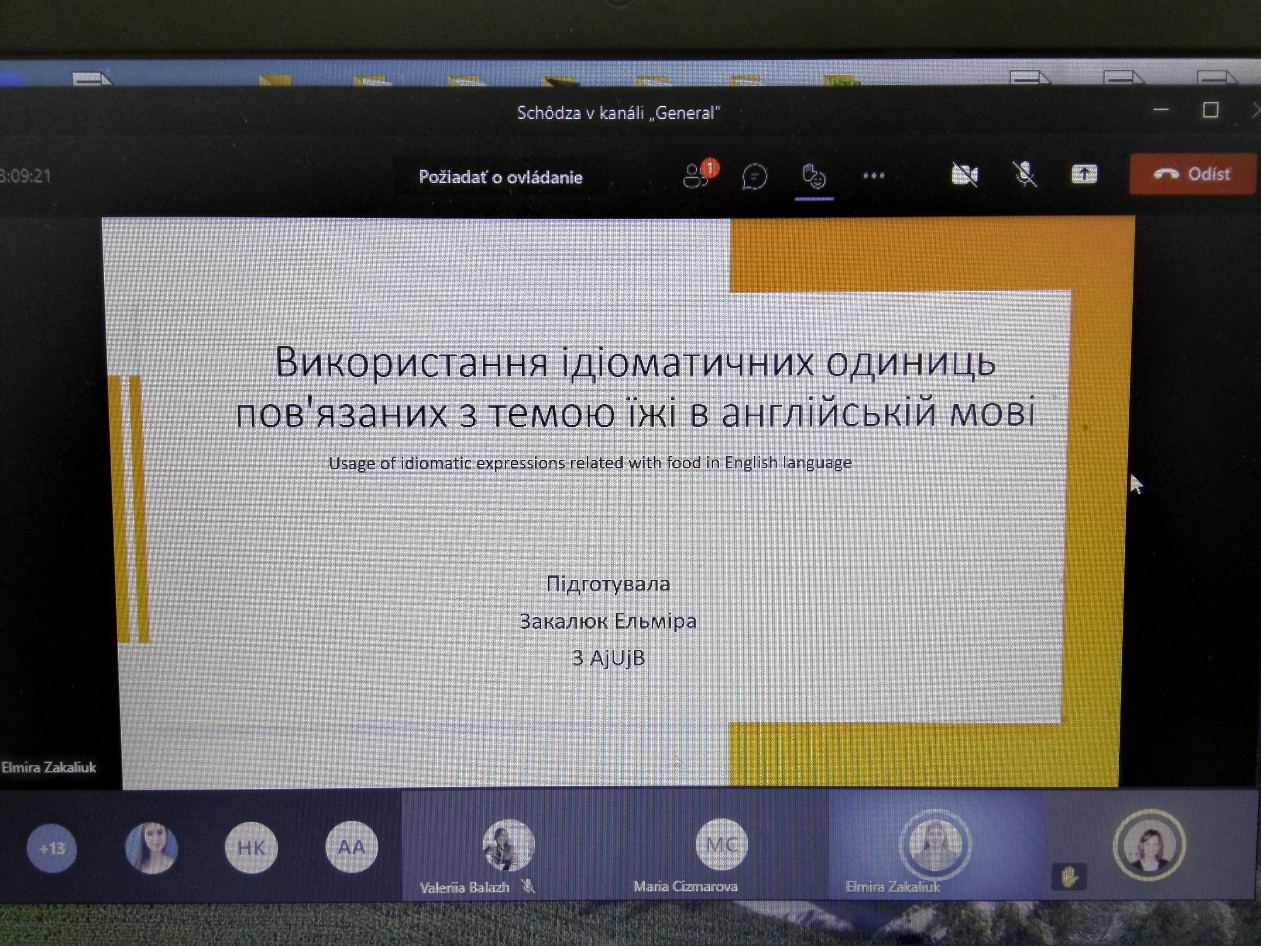Click the 'Закалюк Ельміра' author text
Viewport: 1261px width, 946px height.
pos(608,621)
